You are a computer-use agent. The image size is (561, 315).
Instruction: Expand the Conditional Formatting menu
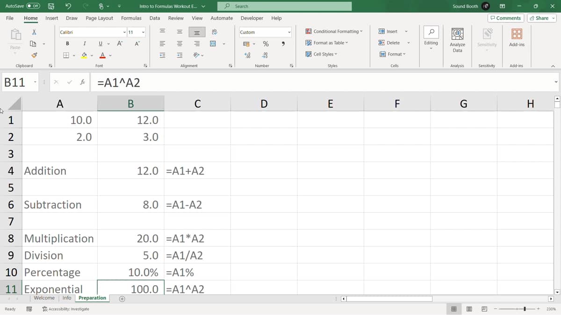pos(334,31)
